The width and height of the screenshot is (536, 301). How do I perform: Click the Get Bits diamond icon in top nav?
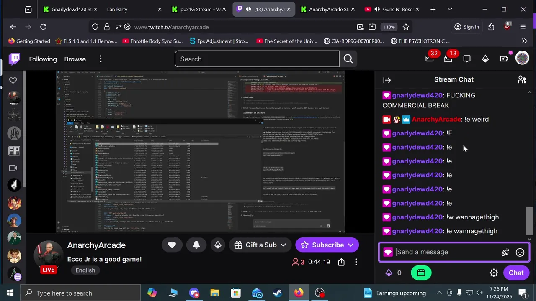point(485,59)
